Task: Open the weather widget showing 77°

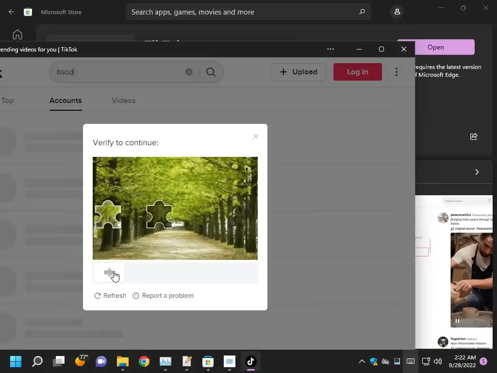Action: coord(81,361)
